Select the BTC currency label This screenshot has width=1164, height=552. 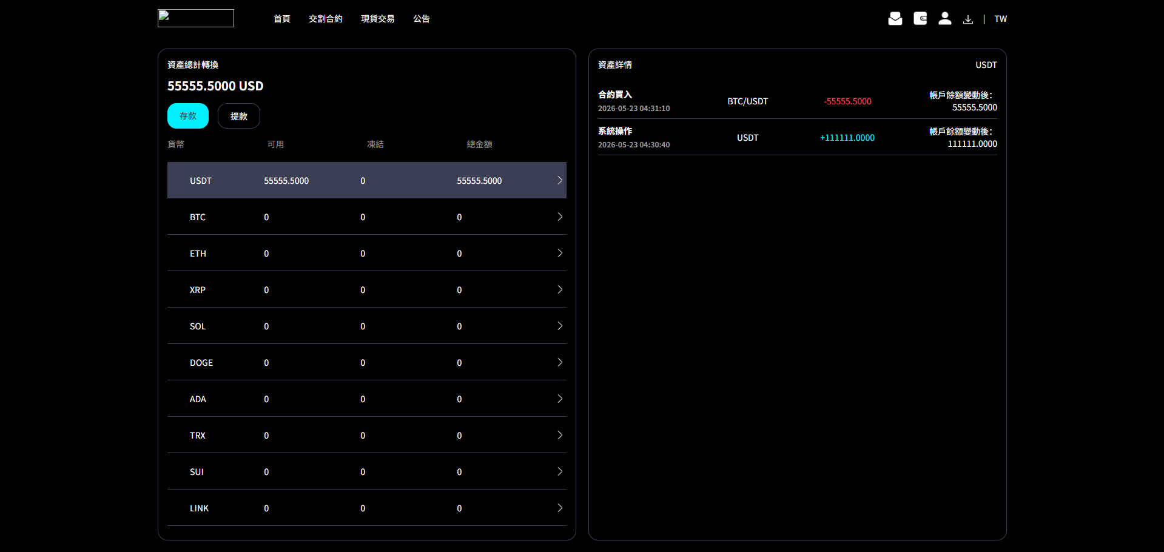pyautogui.click(x=198, y=217)
